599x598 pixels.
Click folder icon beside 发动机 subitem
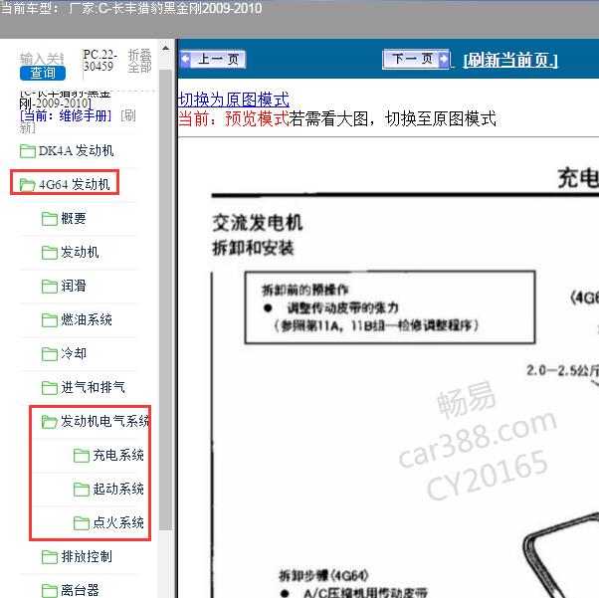50,253
